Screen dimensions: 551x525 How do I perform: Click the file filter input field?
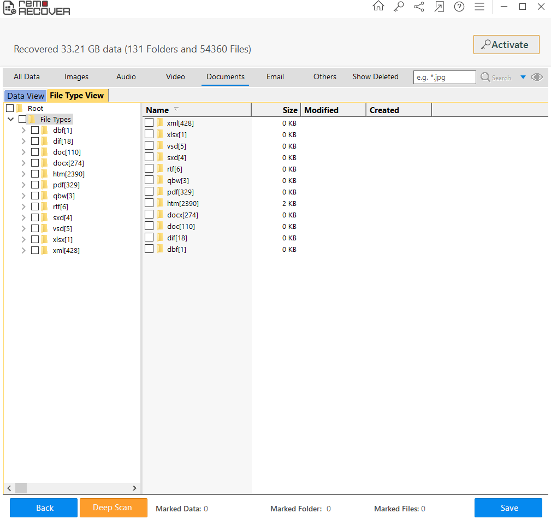444,77
